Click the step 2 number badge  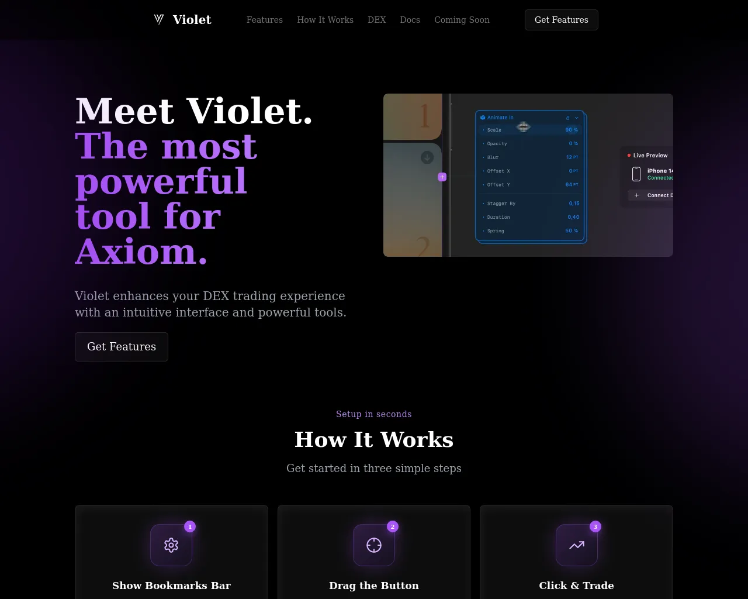pos(393,526)
